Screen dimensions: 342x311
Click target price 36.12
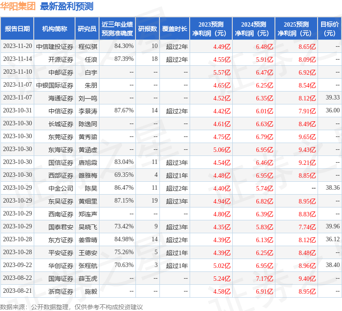coord(333,239)
